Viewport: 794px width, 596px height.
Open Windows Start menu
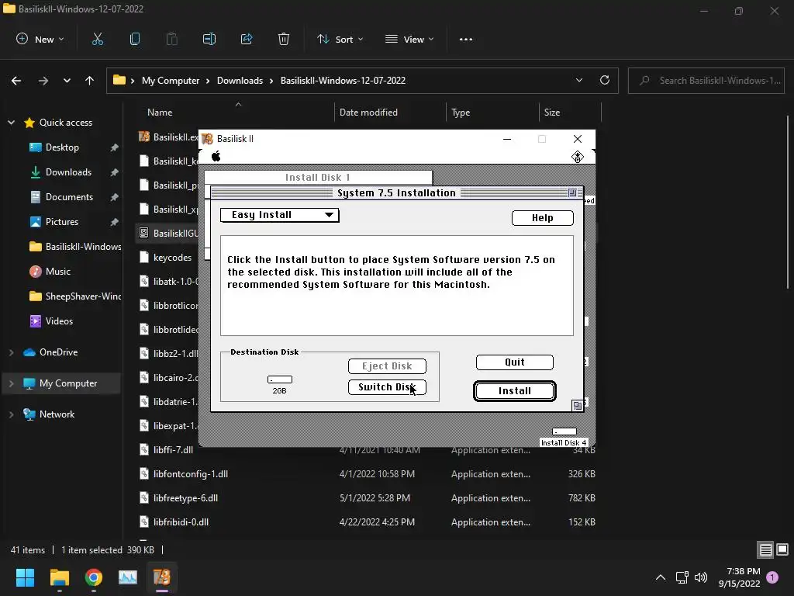(25, 577)
